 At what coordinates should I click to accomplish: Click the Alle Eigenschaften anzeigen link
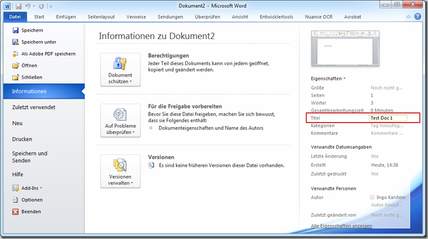[x=341, y=226]
